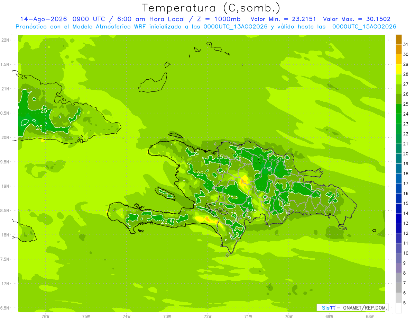Click "6:00 am Hora Local" text
Image resolution: width=415 pixels, height=321 pixels.
pyautogui.click(x=153, y=19)
